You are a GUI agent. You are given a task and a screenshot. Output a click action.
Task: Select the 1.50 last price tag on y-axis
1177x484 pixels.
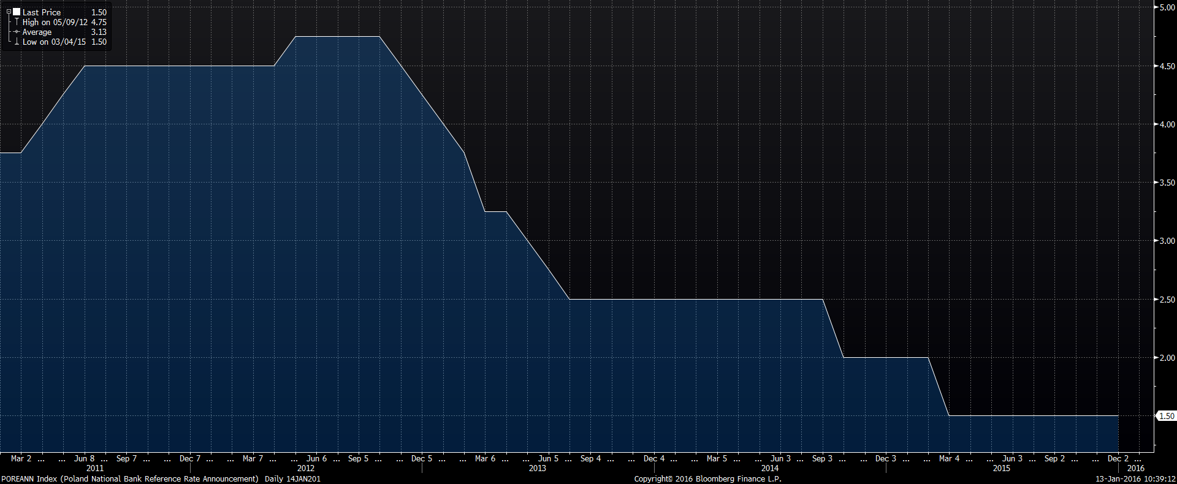click(x=1167, y=416)
